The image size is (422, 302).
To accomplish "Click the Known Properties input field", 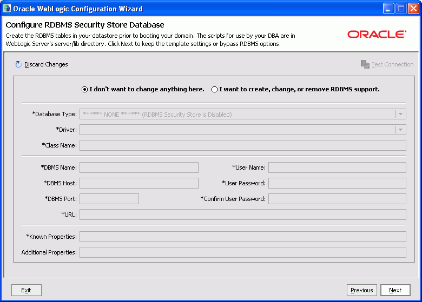I will [x=243, y=237].
